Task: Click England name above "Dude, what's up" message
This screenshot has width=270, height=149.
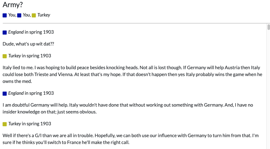Action: 16,32
